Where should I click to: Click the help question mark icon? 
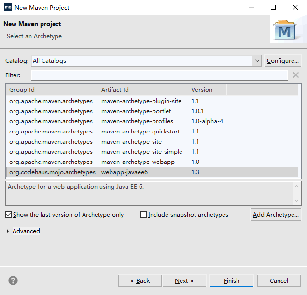pos(13,280)
